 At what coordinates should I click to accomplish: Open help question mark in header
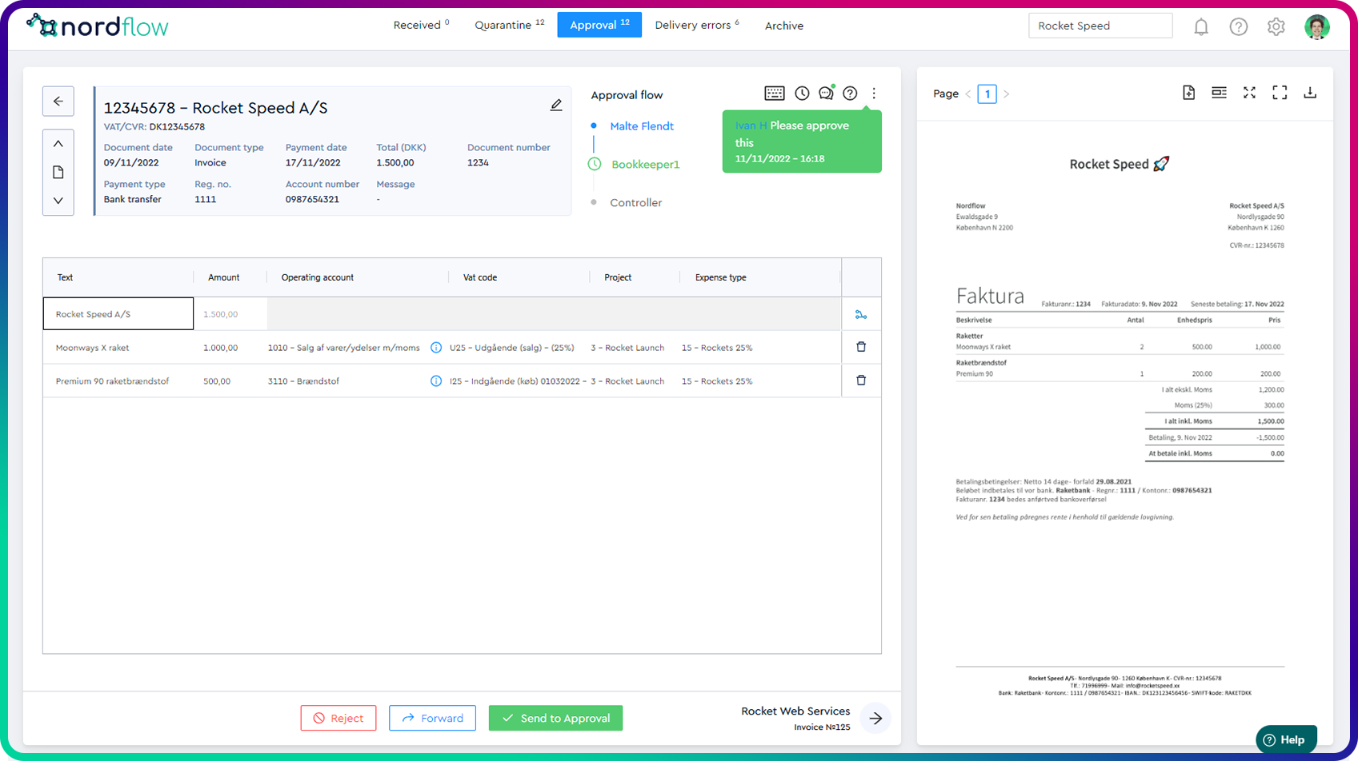pyautogui.click(x=1239, y=26)
